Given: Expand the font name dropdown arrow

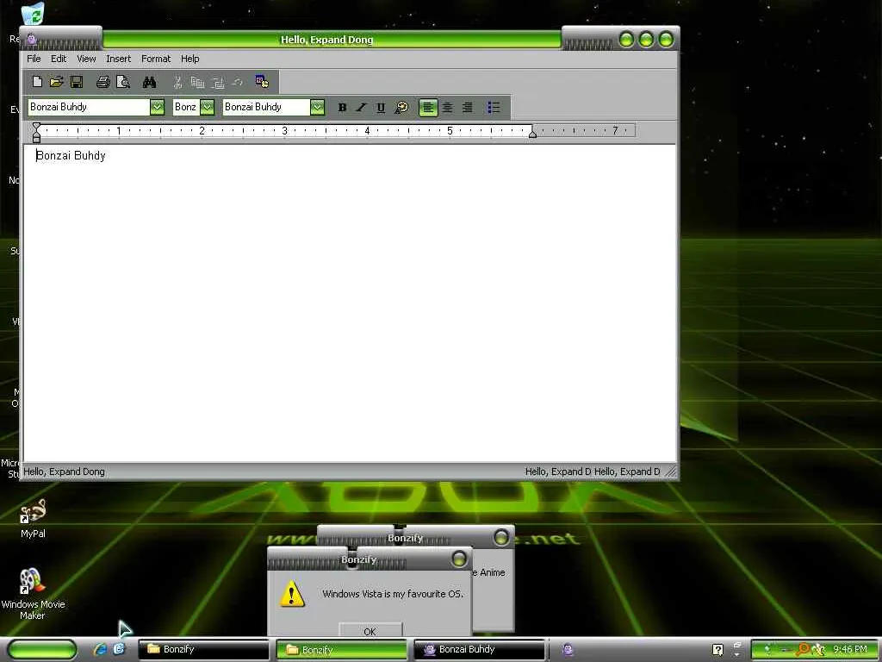Looking at the screenshot, I should pos(157,107).
